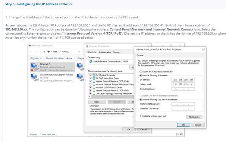The image size is (226, 142).
Task: Click the 'Net...' breadcrumb in address bar
Action: pos(56,52)
